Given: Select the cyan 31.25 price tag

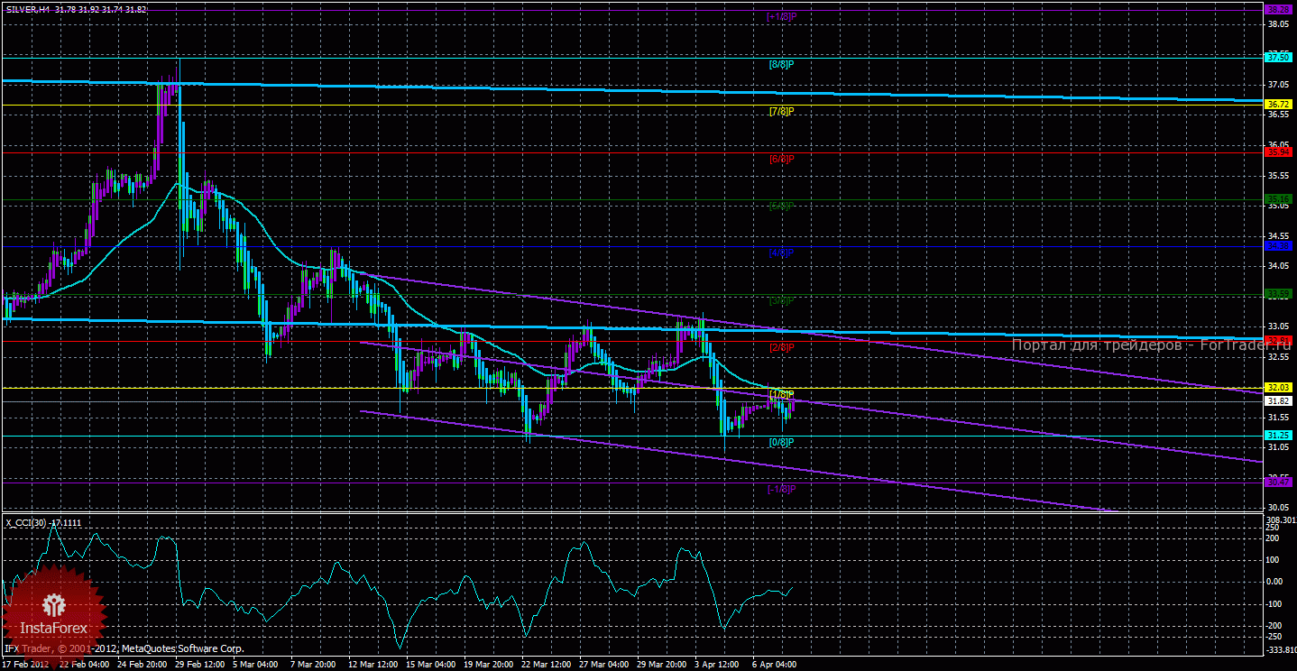Looking at the screenshot, I should [x=1278, y=435].
